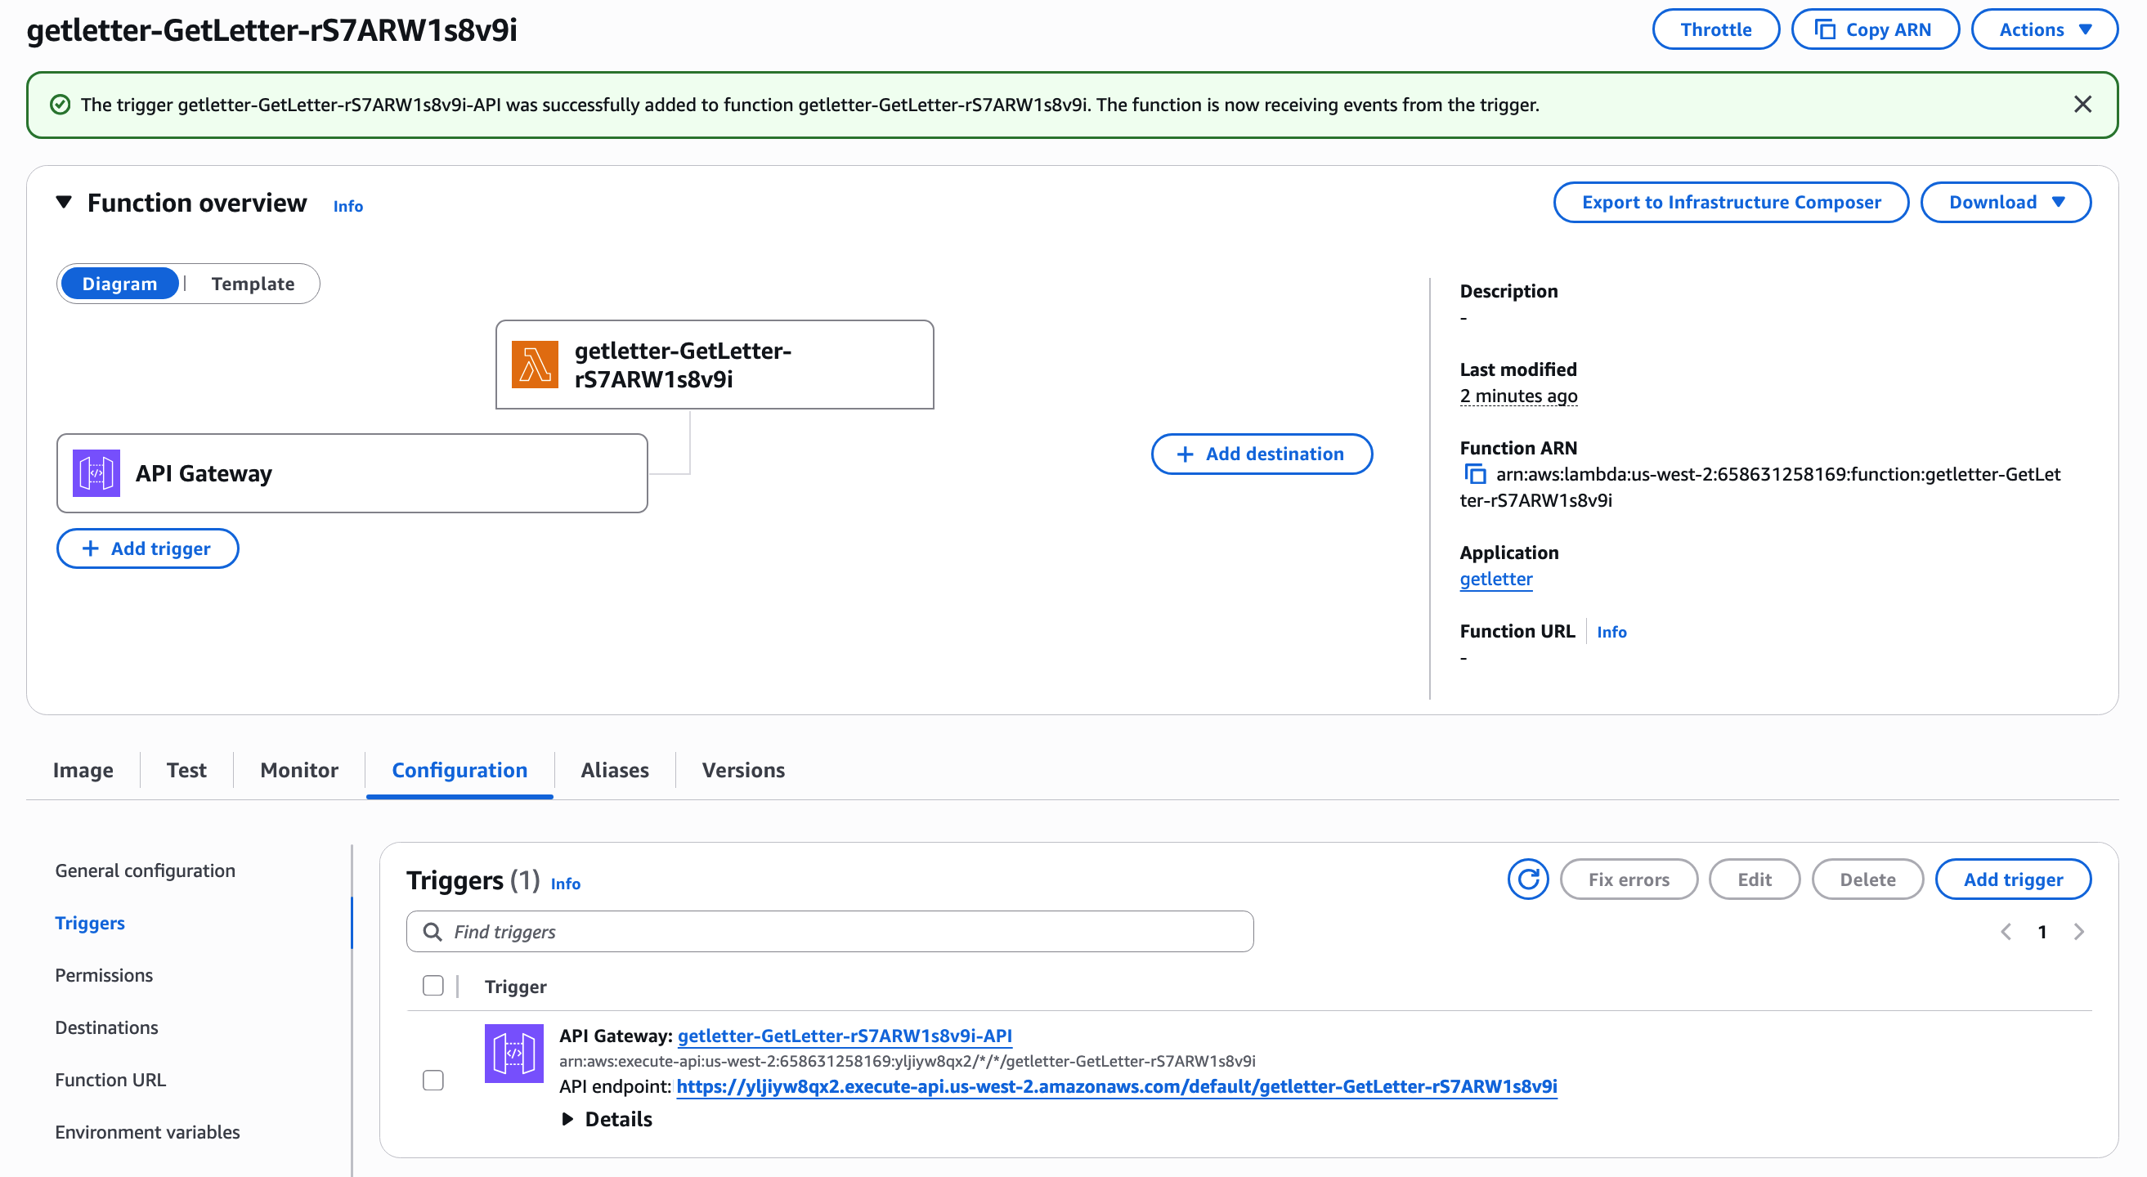
Task: Switch to the Template view
Action: tap(253, 283)
